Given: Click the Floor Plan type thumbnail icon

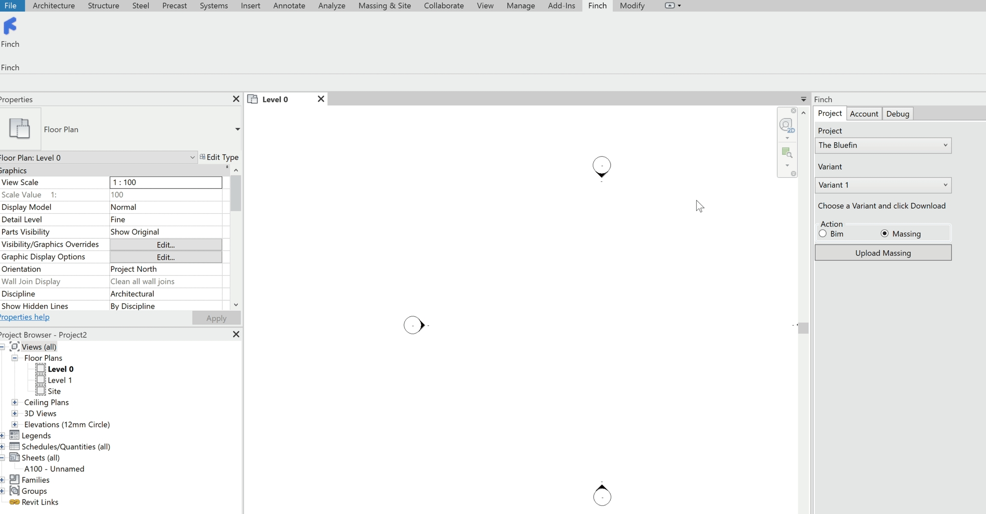Looking at the screenshot, I should tap(20, 128).
